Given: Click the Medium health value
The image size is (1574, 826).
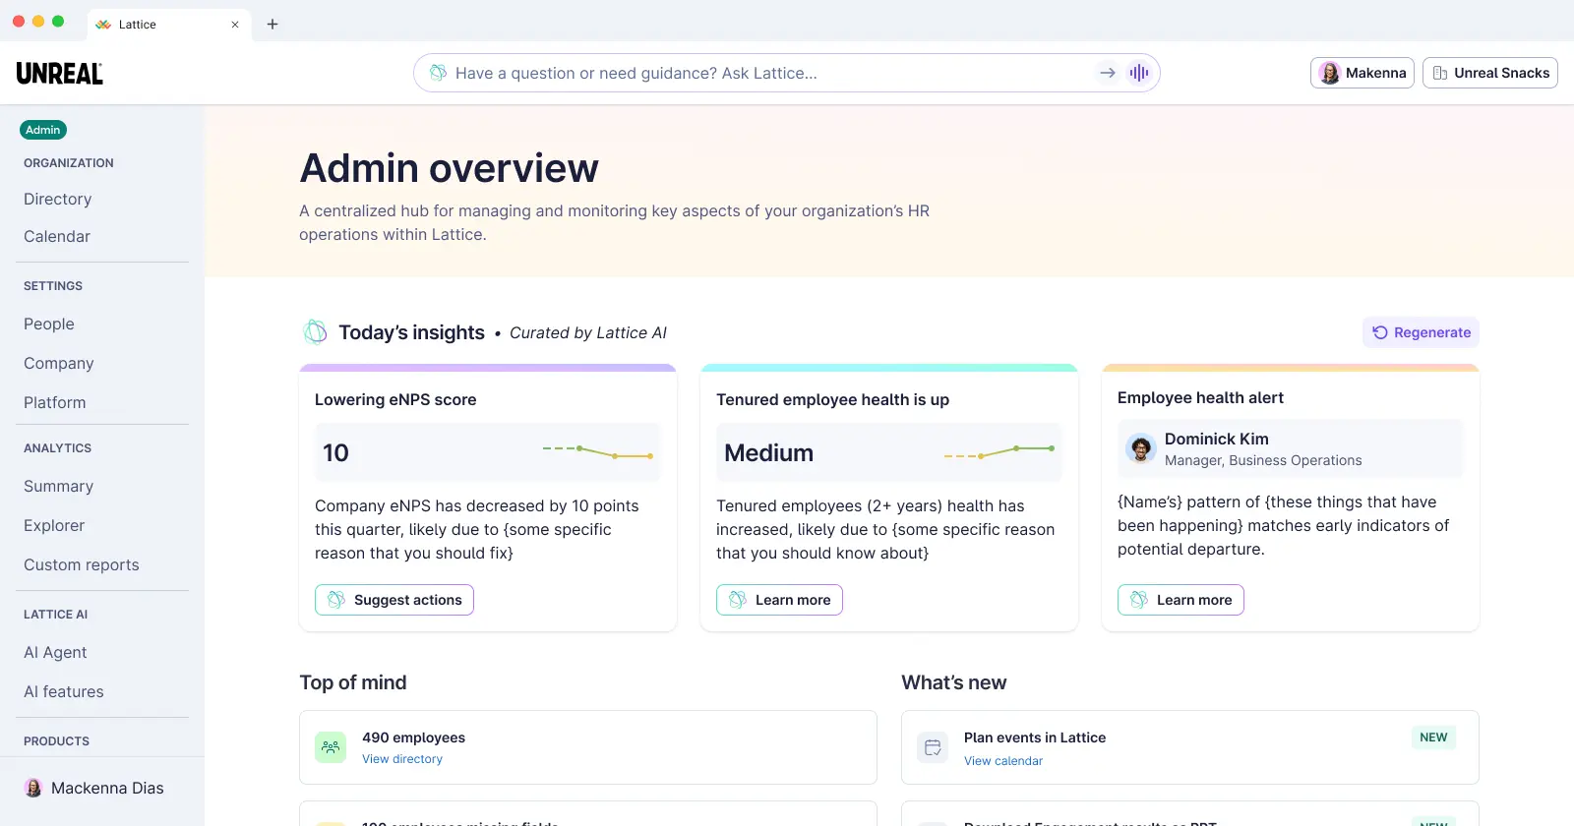Looking at the screenshot, I should coord(768,452).
